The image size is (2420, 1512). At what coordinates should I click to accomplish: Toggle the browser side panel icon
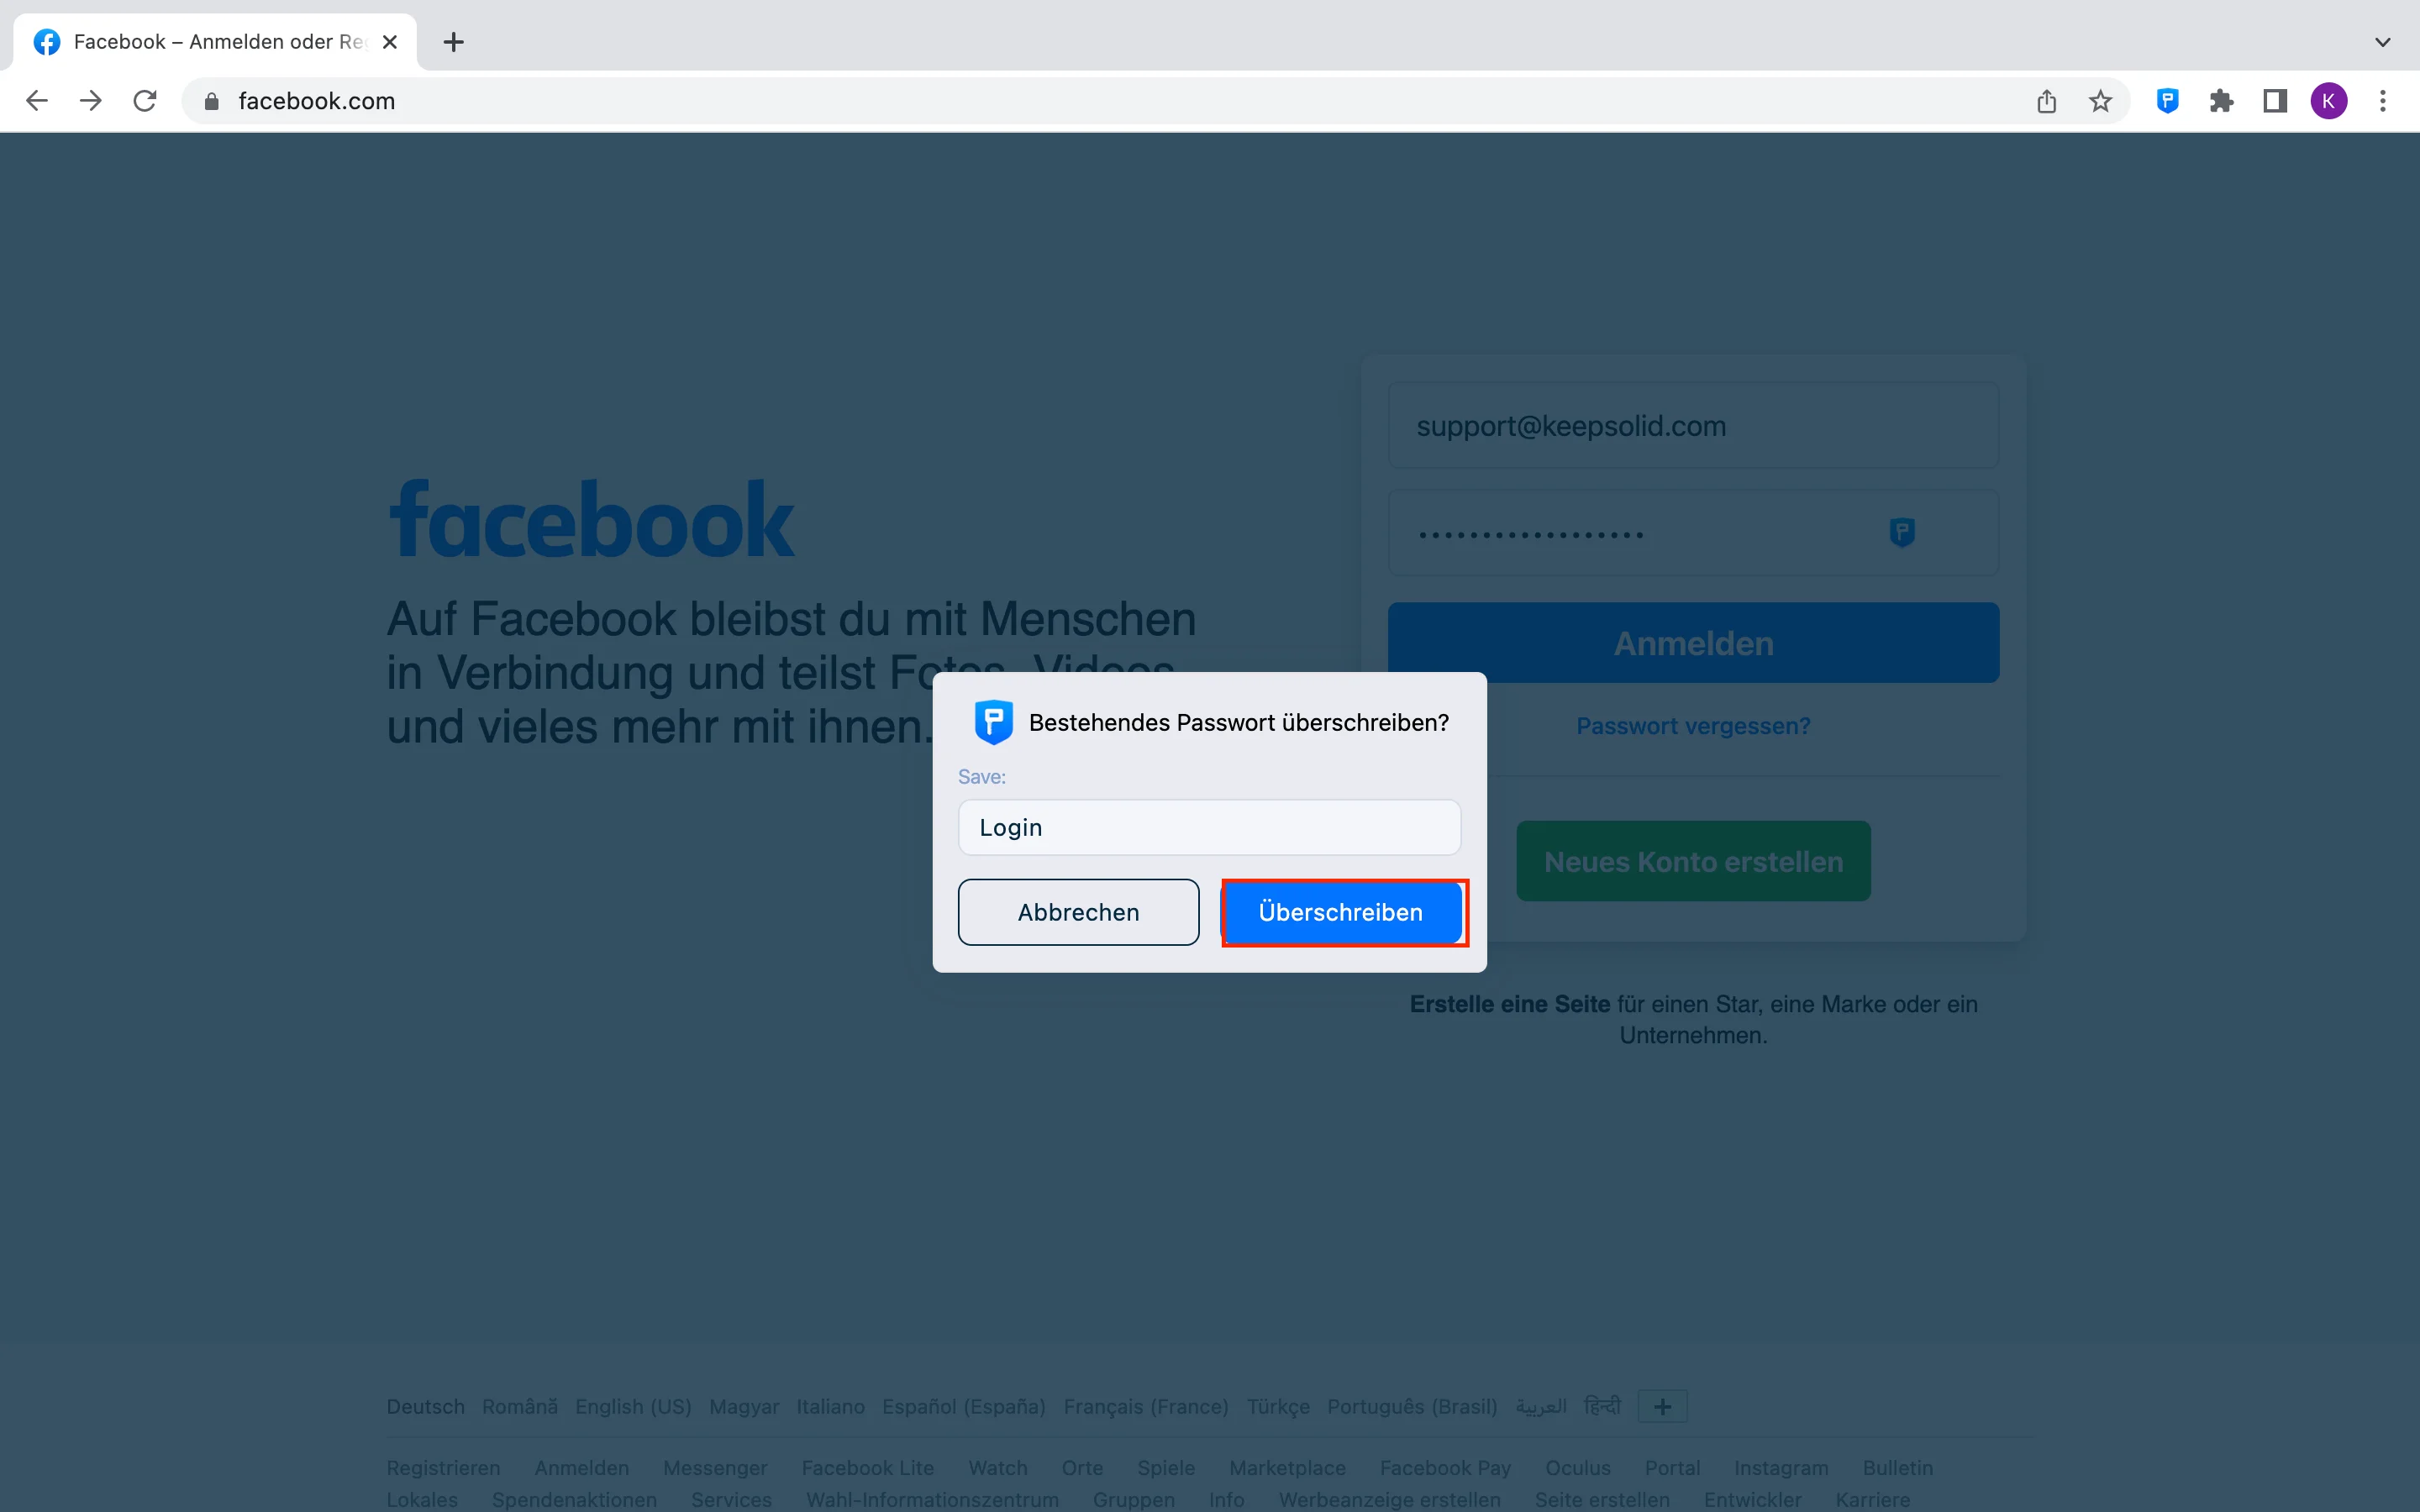pos(2275,101)
